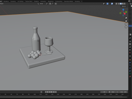Open the Object properties tab
The image size is (132, 99).
[130, 60]
